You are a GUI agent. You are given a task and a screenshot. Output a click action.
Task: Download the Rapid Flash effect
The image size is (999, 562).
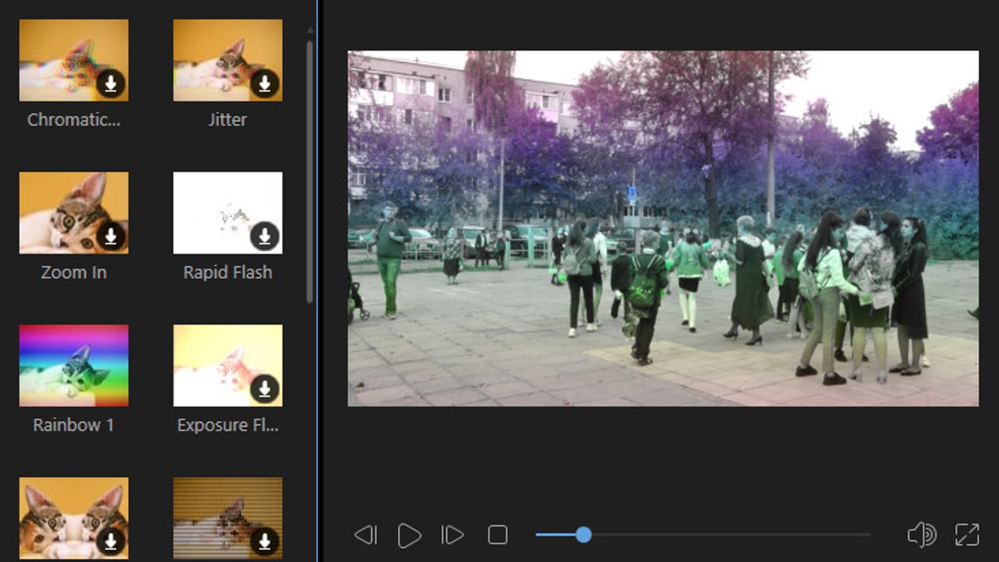(x=265, y=236)
